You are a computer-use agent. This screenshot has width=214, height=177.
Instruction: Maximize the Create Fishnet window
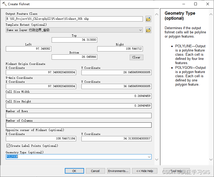196,4
